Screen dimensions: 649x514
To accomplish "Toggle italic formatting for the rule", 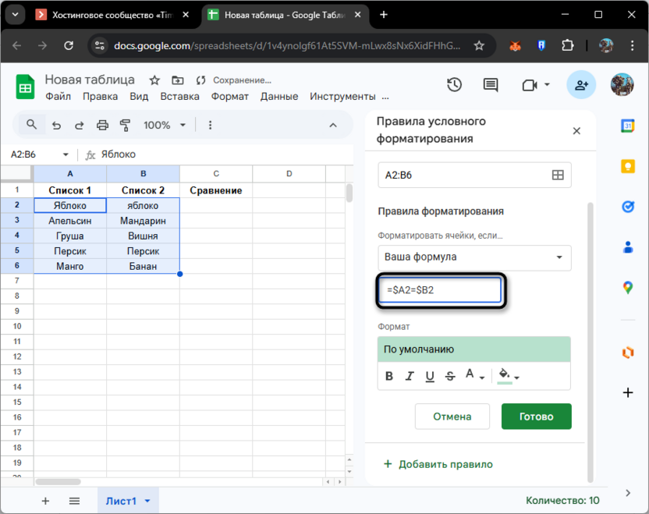I will click(410, 376).
